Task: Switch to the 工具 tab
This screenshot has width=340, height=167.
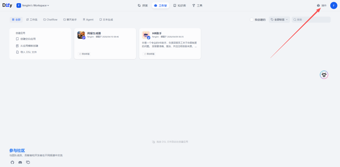Action: [197, 5]
